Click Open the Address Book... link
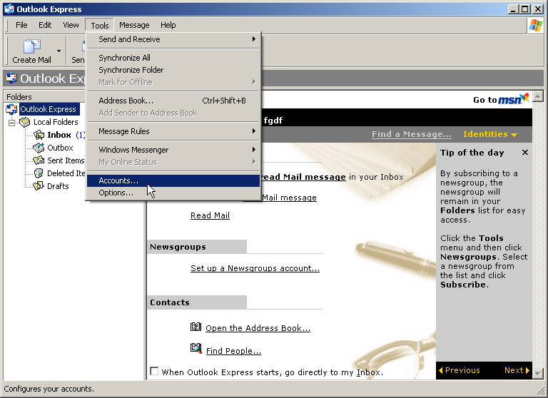Viewport: 548px width, 398px height. click(x=258, y=328)
